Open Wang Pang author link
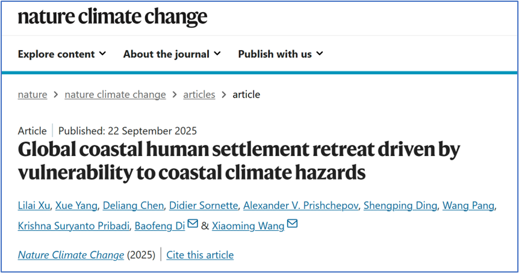Screen dimensions: 519x273 click(x=468, y=206)
